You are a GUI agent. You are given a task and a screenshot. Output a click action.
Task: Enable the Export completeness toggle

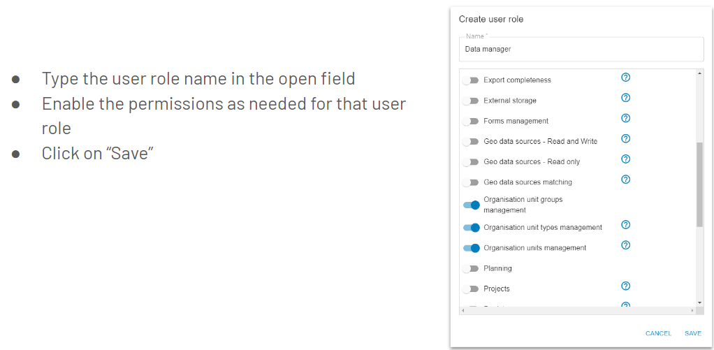point(470,80)
